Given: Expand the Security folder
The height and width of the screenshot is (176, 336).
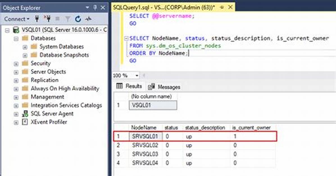Looking at the screenshot, I should point(16,64).
